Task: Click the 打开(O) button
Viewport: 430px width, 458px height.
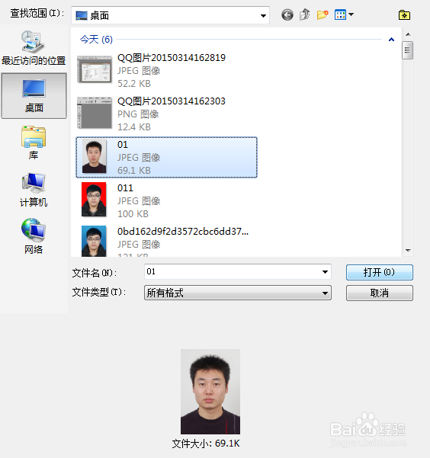Action: pyautogui.click(x=380, y=272)
